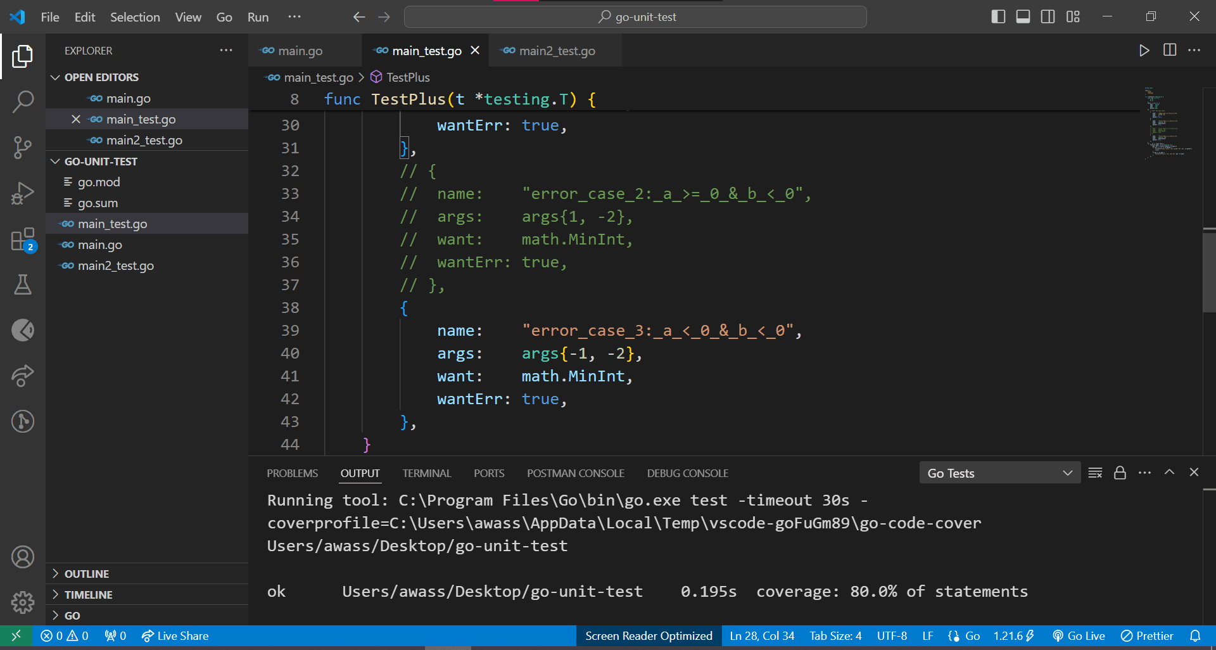The width and height of the screenshot is (1216, 650).
Task: Open main.go from the explorer file list
Action: pos(99,245)
